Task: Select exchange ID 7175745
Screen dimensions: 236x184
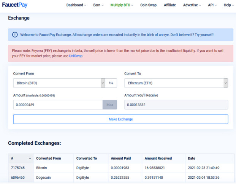Action: coord(17,168)
